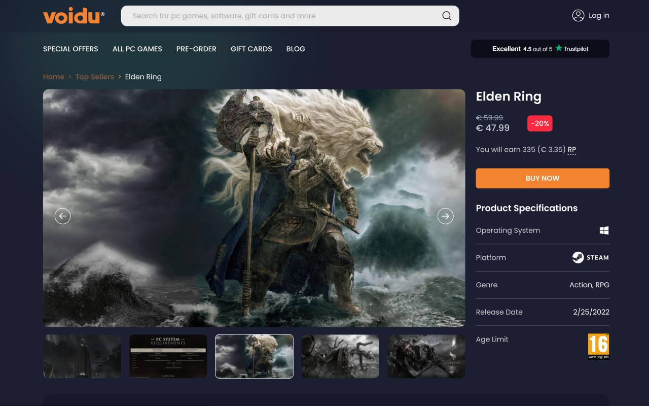649x406 pixels.
Task: Click the Operating System label
Action: pos(508,230)
